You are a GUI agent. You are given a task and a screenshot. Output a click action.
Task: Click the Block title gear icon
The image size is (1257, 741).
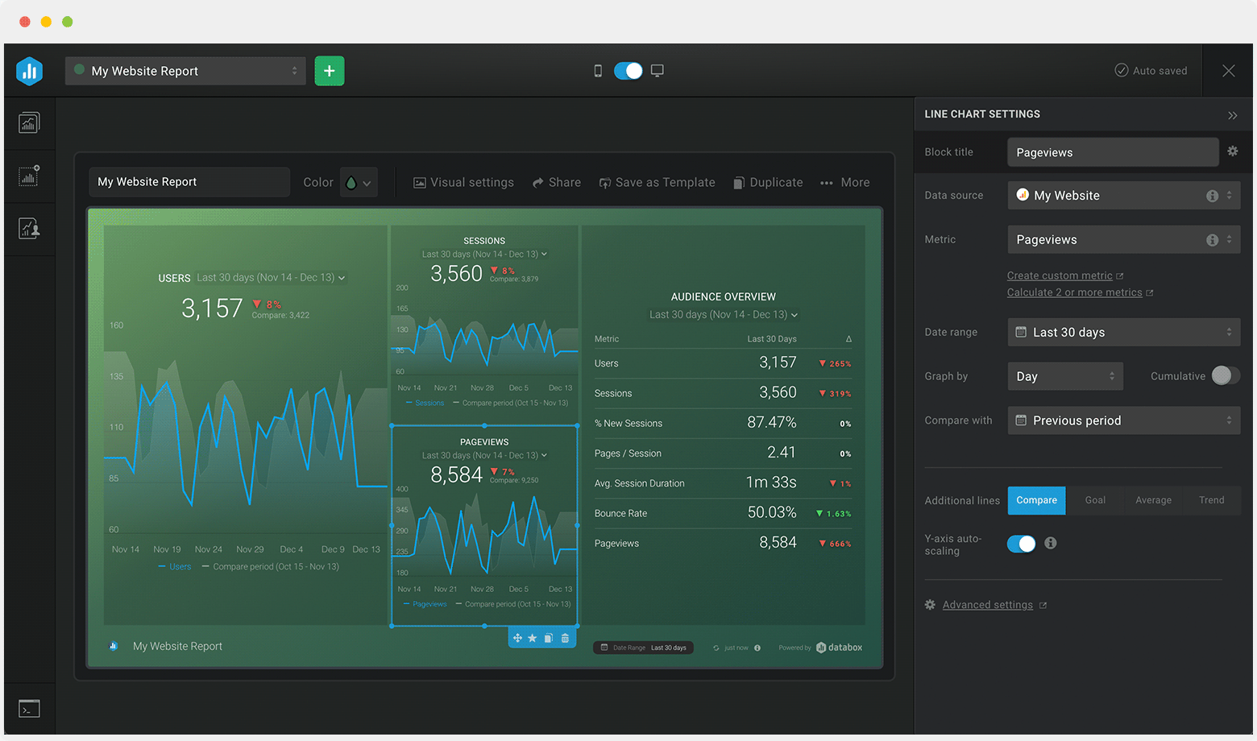(x=1231, y=151)
